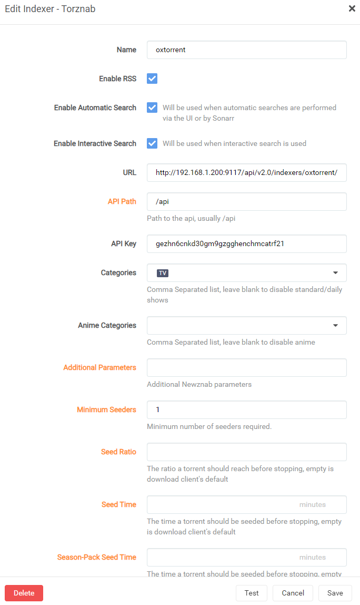This screenshot has width=360, height=605.
Task: Close the Edit Indexer dialog
Action: pos(352,8)
